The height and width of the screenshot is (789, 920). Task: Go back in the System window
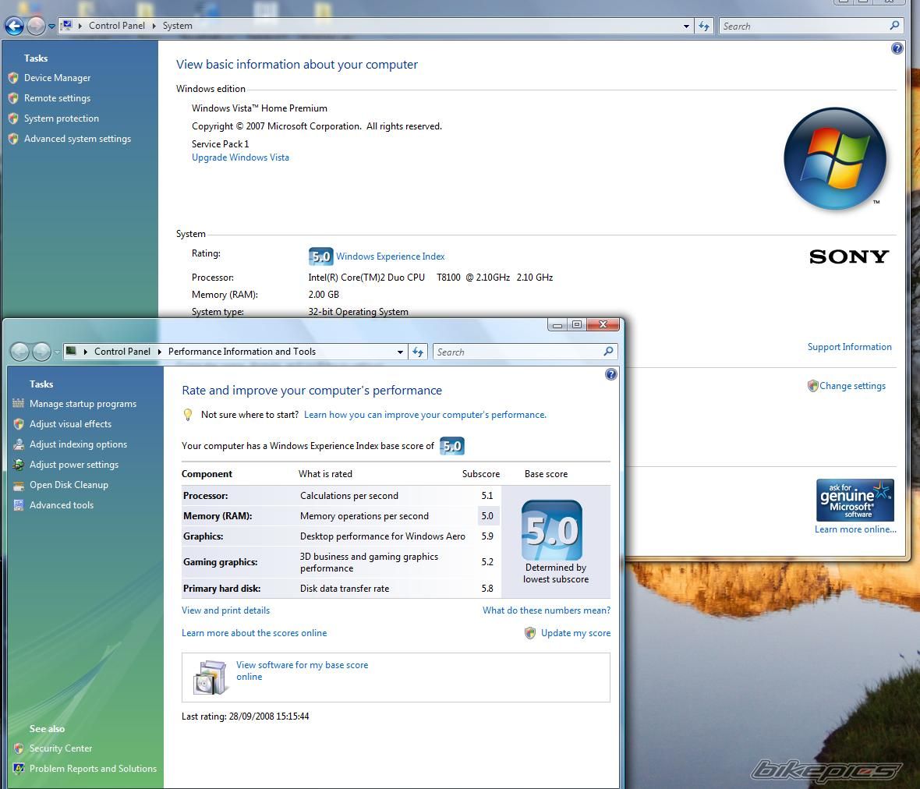[x=14, y=26]
